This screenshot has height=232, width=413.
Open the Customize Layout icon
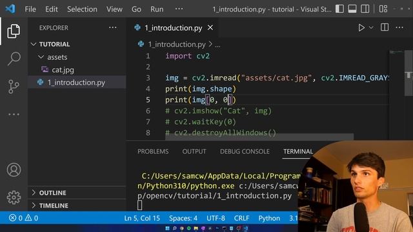383,9
